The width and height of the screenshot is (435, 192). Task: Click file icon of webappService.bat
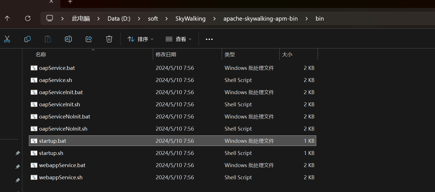pos(34,165)
